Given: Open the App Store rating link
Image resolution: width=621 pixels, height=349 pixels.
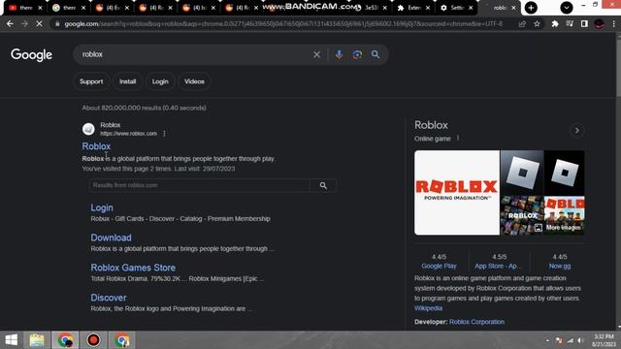Looking at the screenshot, I should pyautogui.click(x=499, y=267).
